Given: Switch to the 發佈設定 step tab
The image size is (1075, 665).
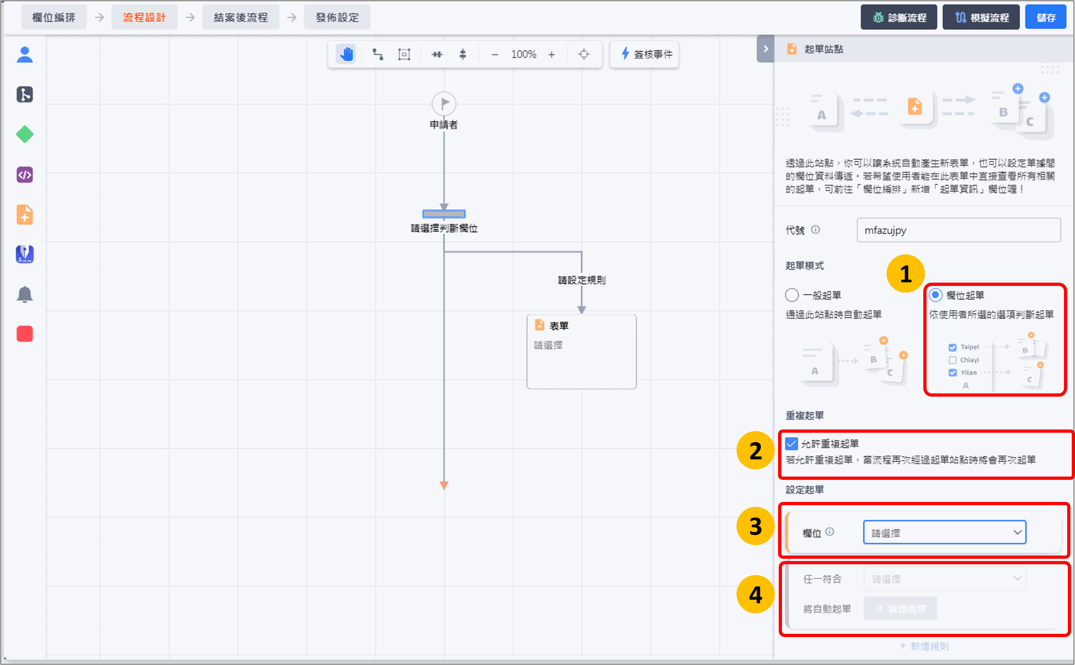Looking at the screenshot, I should (337, 18).
